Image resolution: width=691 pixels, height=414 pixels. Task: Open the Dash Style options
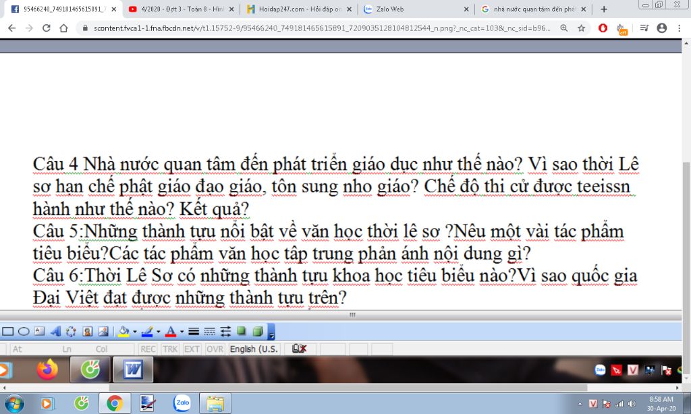[x=210, y=331]
